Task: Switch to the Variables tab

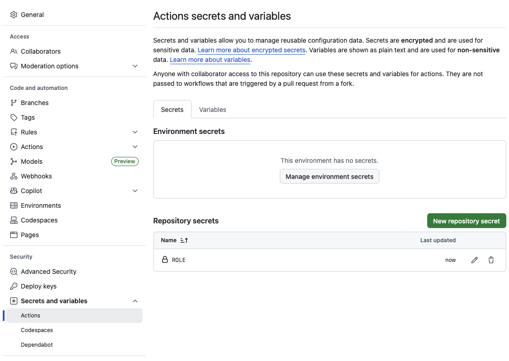Action: 212,110
